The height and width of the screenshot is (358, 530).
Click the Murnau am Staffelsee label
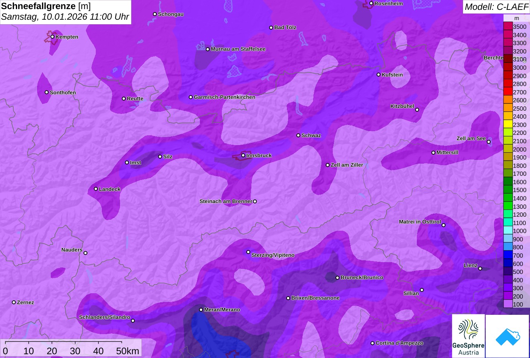tap(238, 49)
